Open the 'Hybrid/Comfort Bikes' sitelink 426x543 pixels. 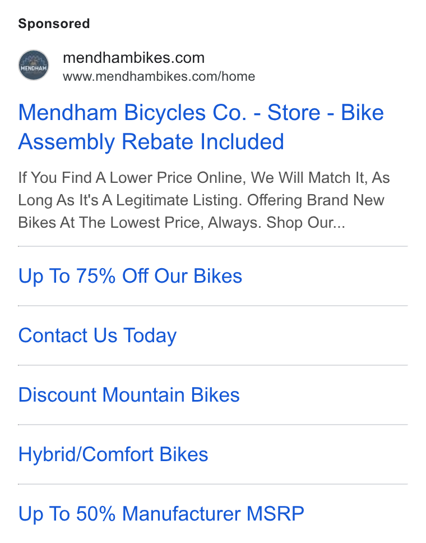[113, 454]
